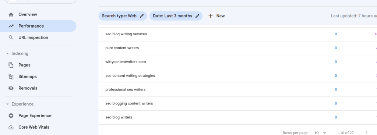This screenshot has width=377, height=135.
Task: Click the Performance trend line icon
Action: [11, 26]
